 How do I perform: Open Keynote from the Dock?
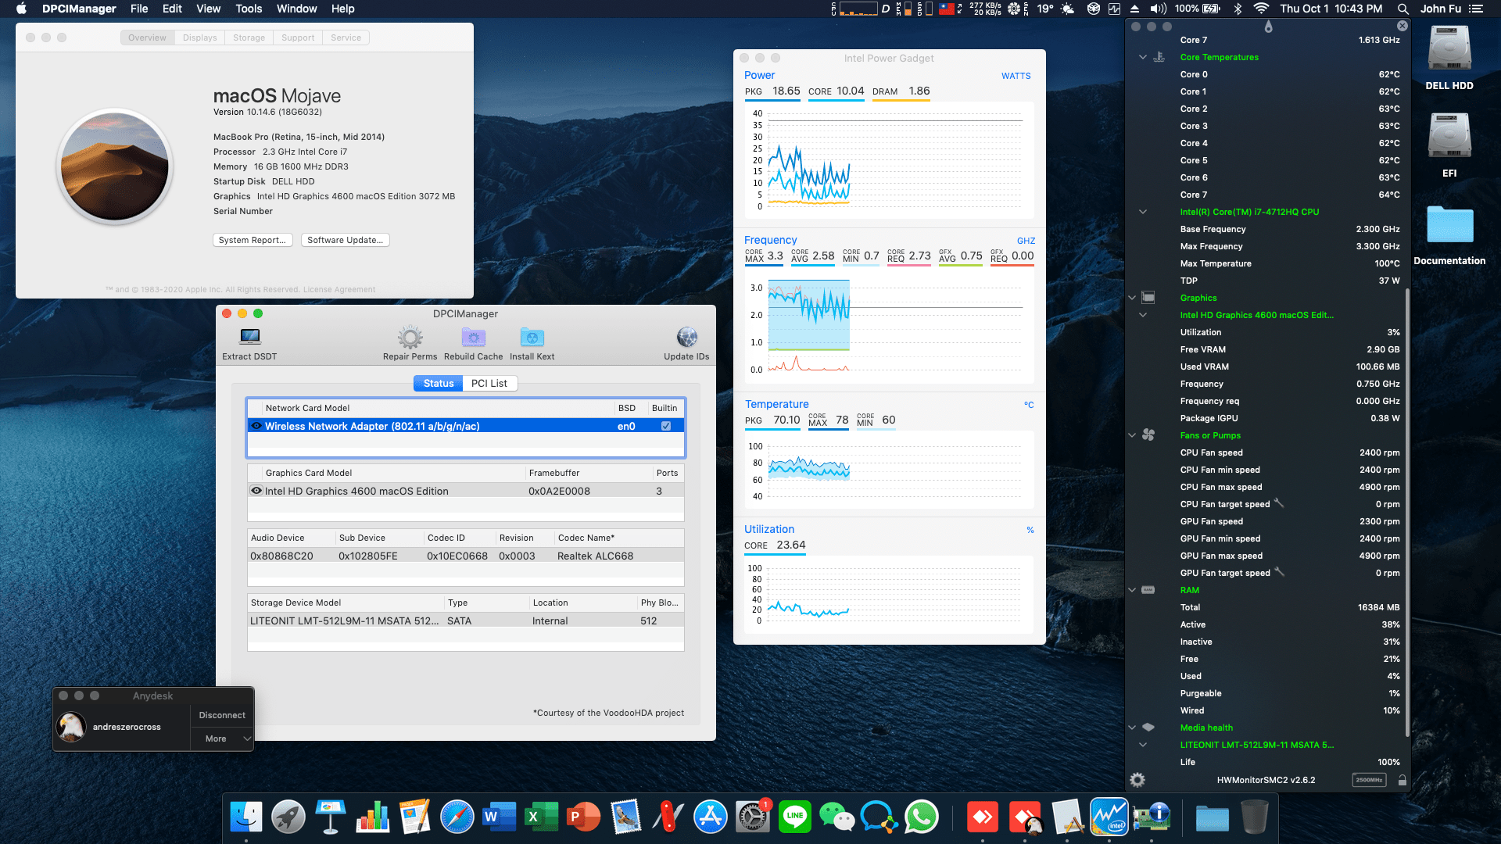click(331, 817)
